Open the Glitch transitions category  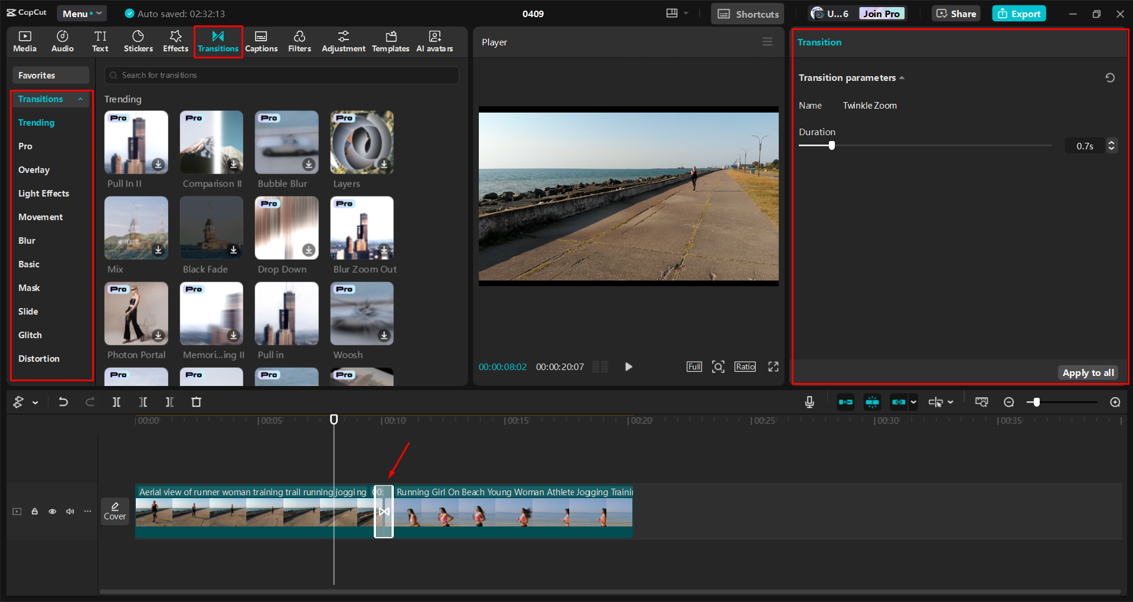[x=30, y=335]
